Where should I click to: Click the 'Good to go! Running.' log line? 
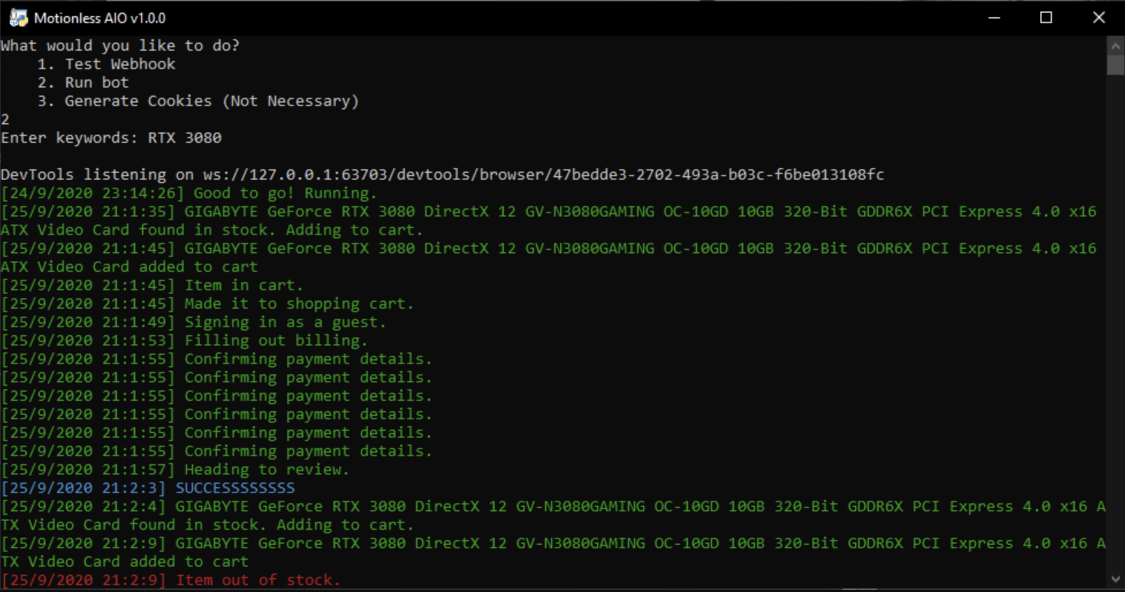[189, 193]
